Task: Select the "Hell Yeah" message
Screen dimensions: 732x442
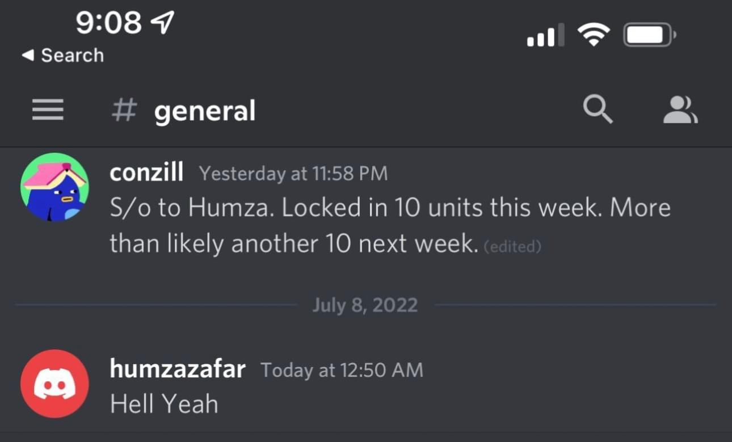Action: (x=164, y=404)
